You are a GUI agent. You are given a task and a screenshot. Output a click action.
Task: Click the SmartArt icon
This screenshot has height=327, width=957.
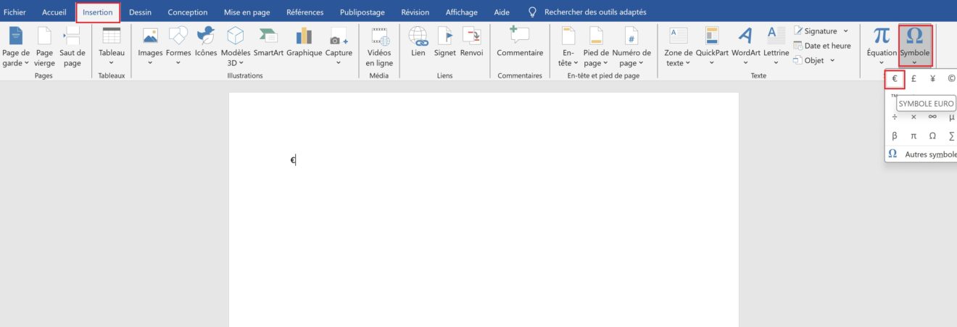[268, 36]
